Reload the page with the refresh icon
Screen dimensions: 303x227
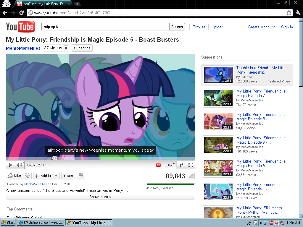pyautogui.click(x=21, y=13)
